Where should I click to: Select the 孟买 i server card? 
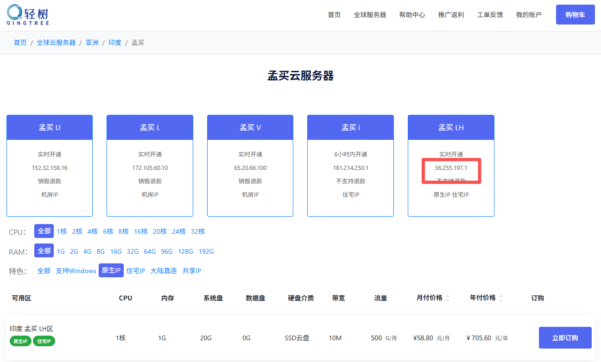point(350,165)
